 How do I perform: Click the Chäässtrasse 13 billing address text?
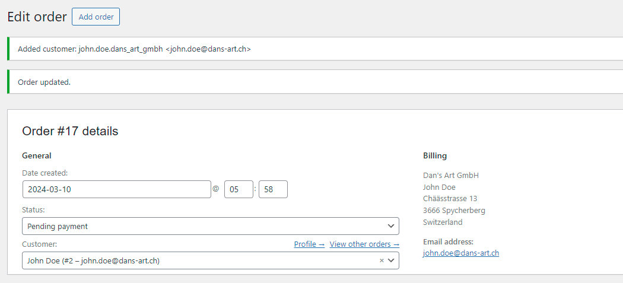tap(450, 198)
